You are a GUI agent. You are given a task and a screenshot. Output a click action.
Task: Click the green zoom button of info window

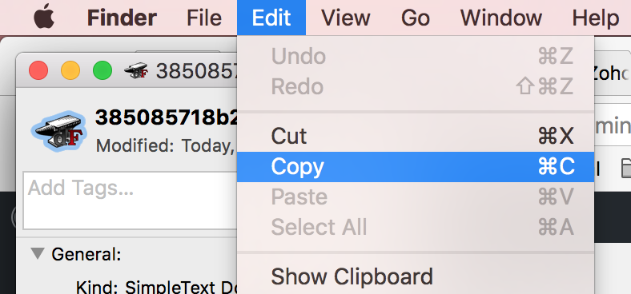click(x=102, y=71)
